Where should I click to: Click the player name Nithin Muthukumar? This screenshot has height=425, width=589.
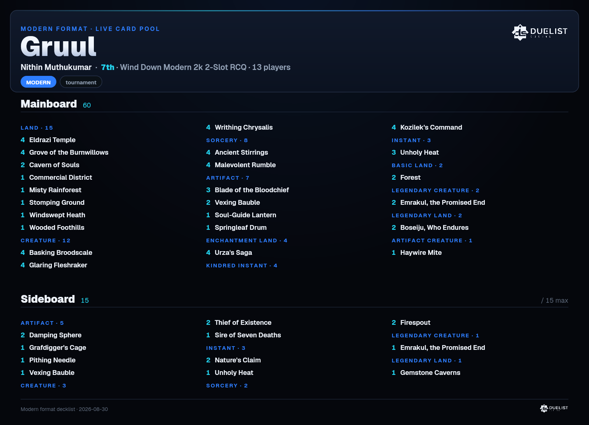tap(56, 67)
